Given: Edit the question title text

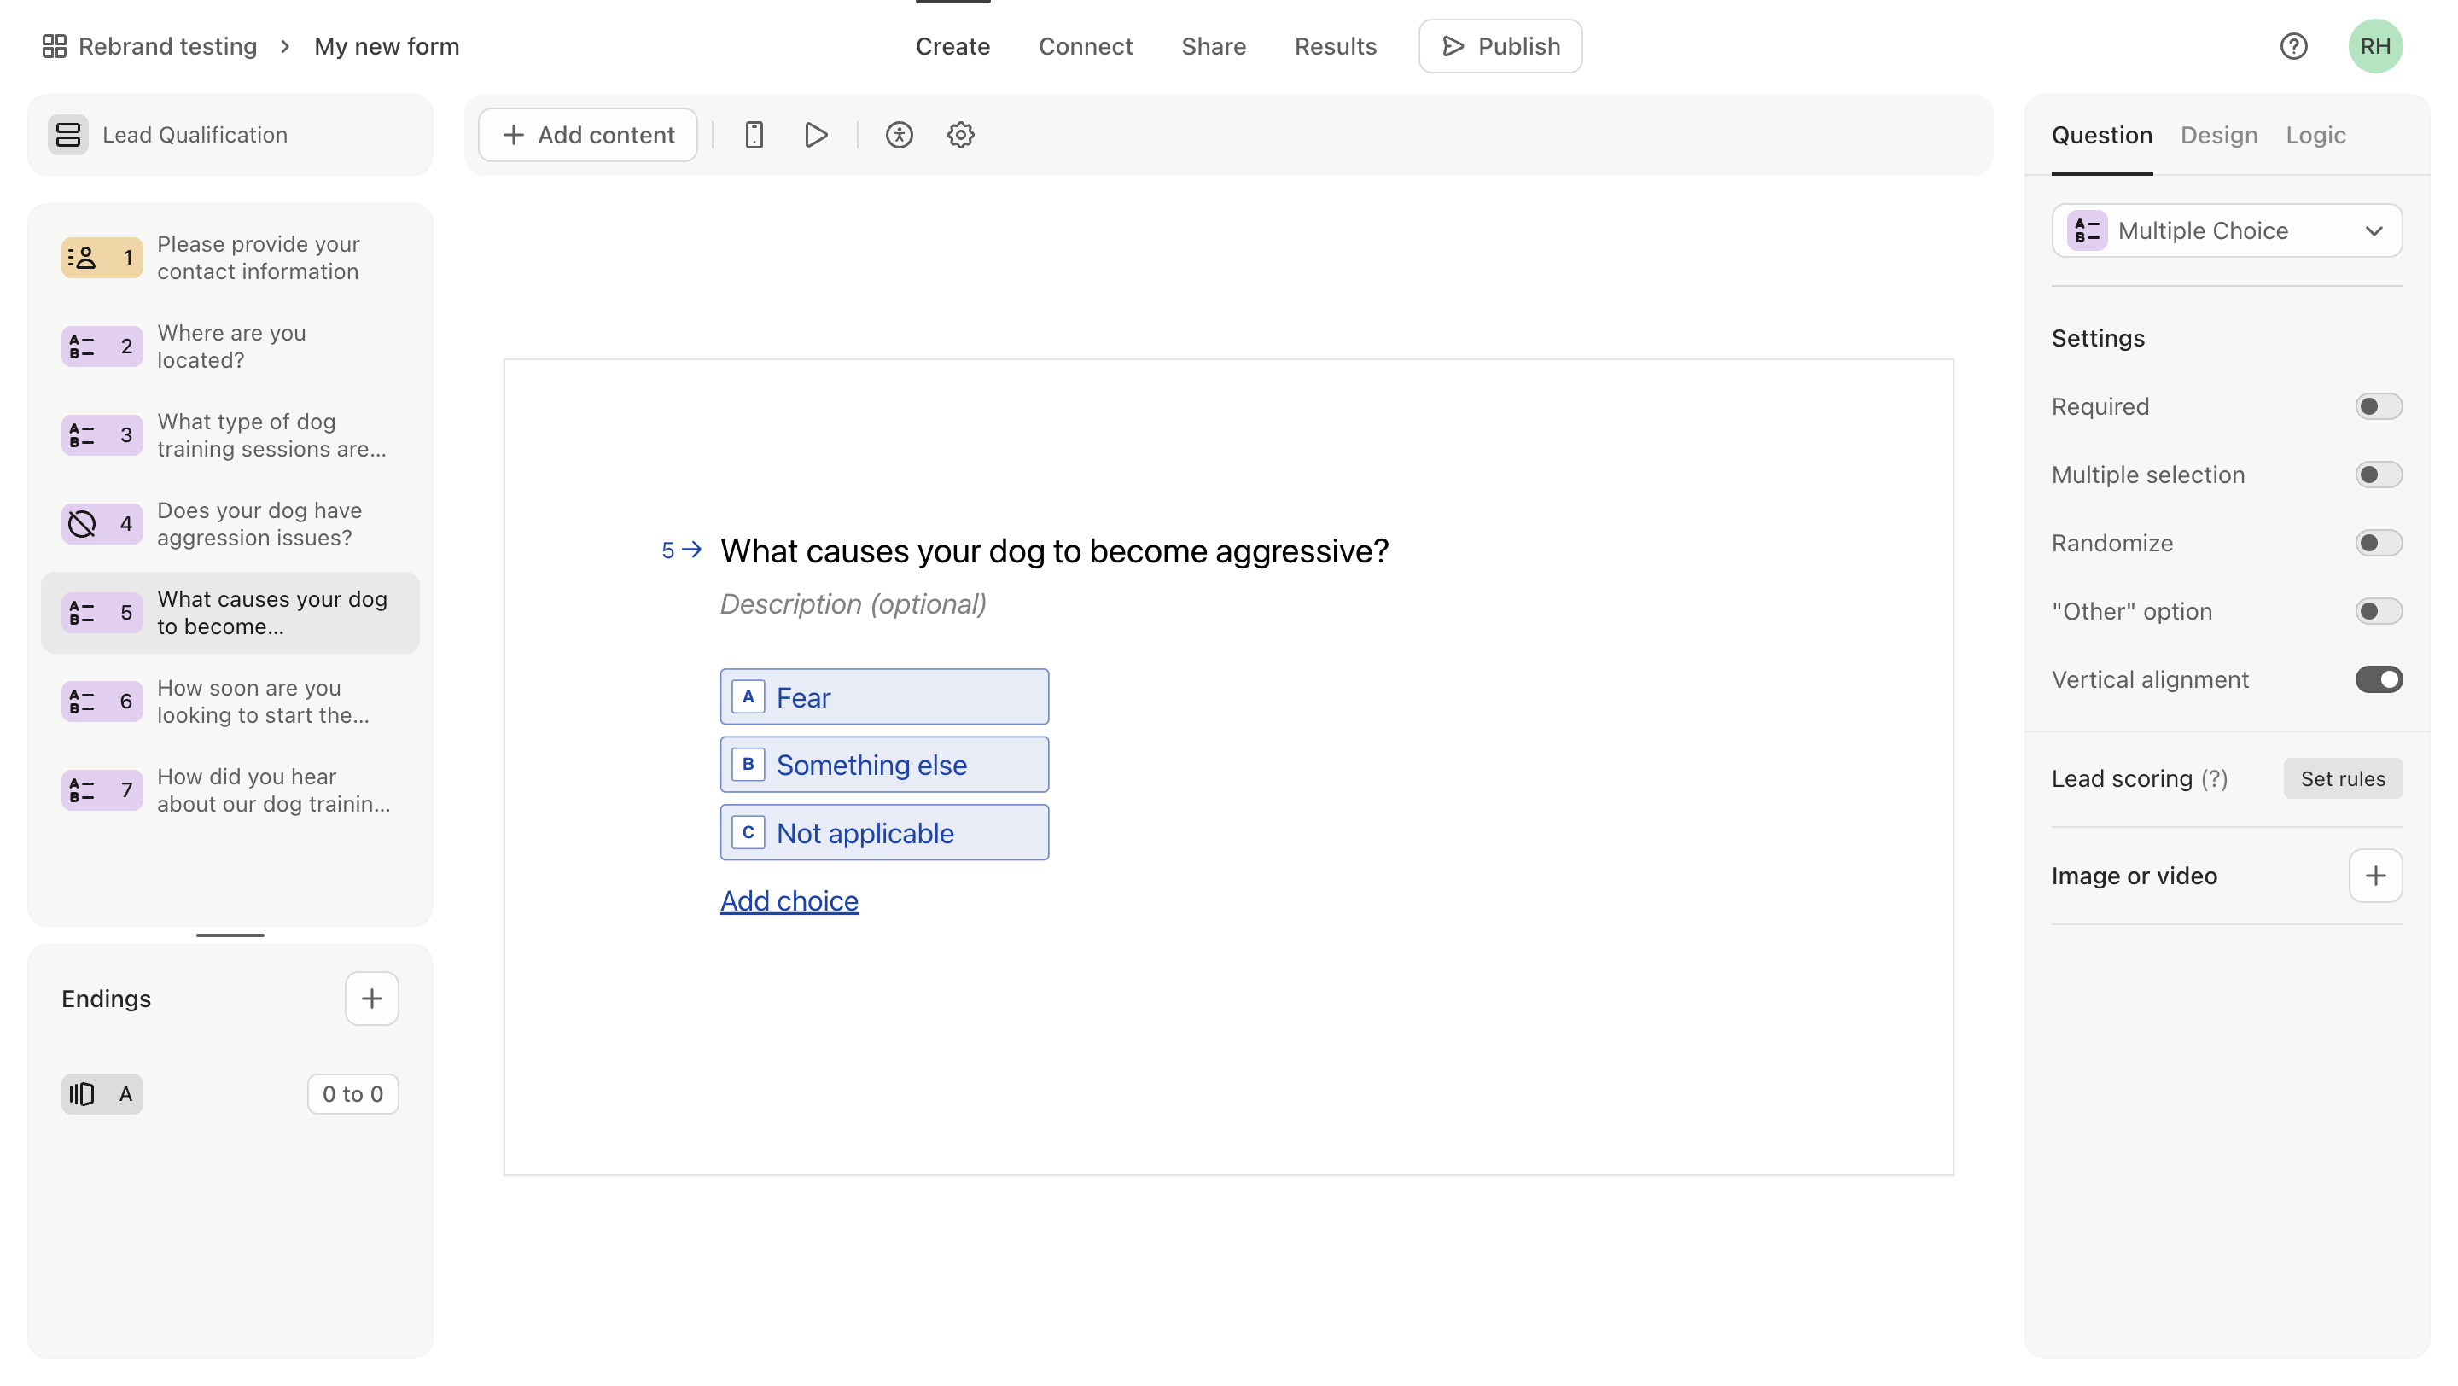Looking at the screenshot, I should 1054,550.
